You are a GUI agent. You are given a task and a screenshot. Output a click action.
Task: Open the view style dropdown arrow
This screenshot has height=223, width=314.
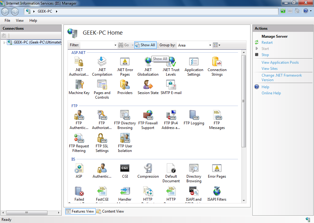pyautogui.click(x=219, y=45)
